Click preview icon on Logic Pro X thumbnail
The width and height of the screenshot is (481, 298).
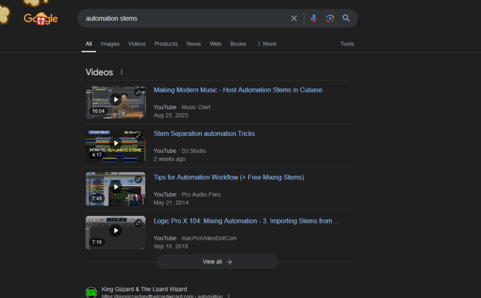point(139,223)
